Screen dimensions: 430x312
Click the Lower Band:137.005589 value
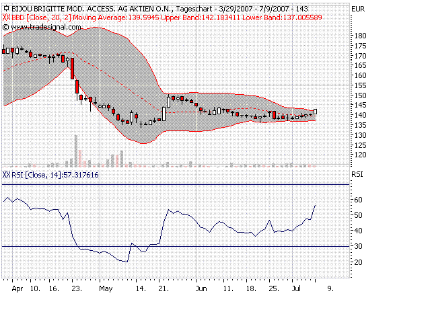coord(282,17)
